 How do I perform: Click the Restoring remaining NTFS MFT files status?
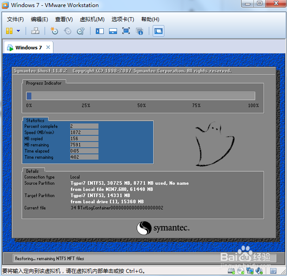point(49,259)
